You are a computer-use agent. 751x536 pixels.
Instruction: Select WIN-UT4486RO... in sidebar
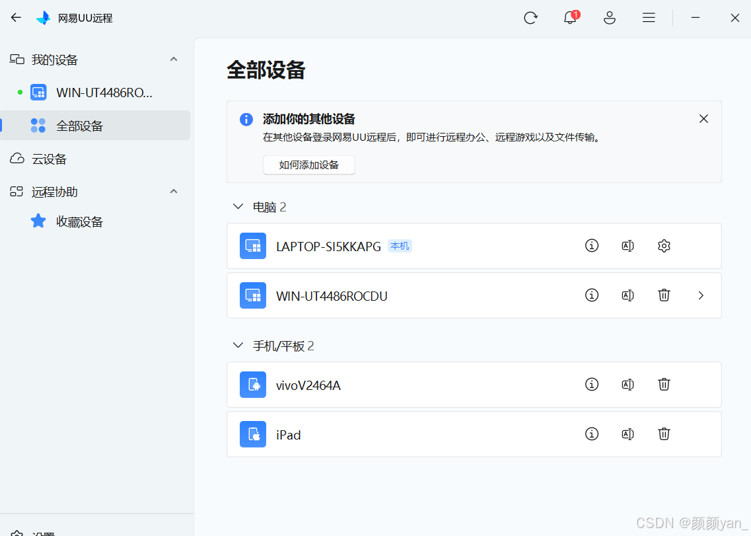[95, 93]
